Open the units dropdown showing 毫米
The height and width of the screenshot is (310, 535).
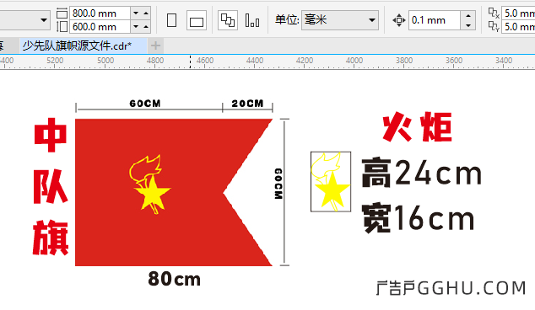click(340, 20)
